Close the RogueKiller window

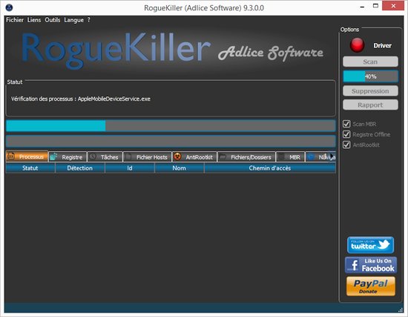tap(393, 6)
